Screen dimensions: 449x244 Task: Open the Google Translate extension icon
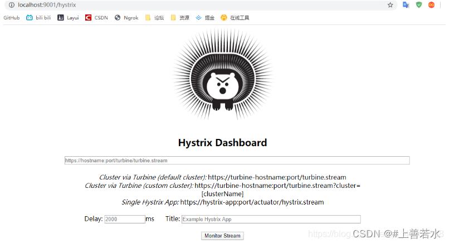[406, 5]
